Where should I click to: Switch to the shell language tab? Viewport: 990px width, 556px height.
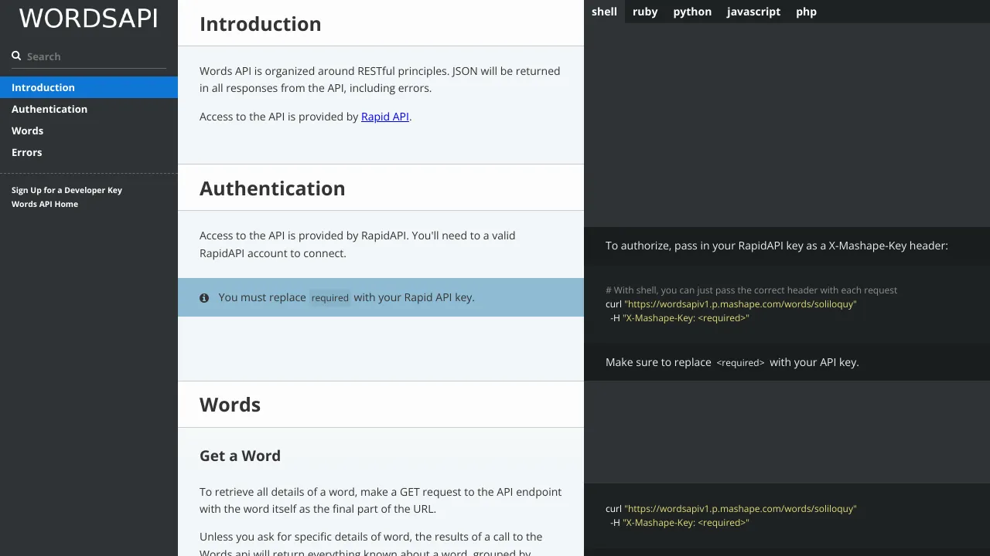tap(604, 12)
